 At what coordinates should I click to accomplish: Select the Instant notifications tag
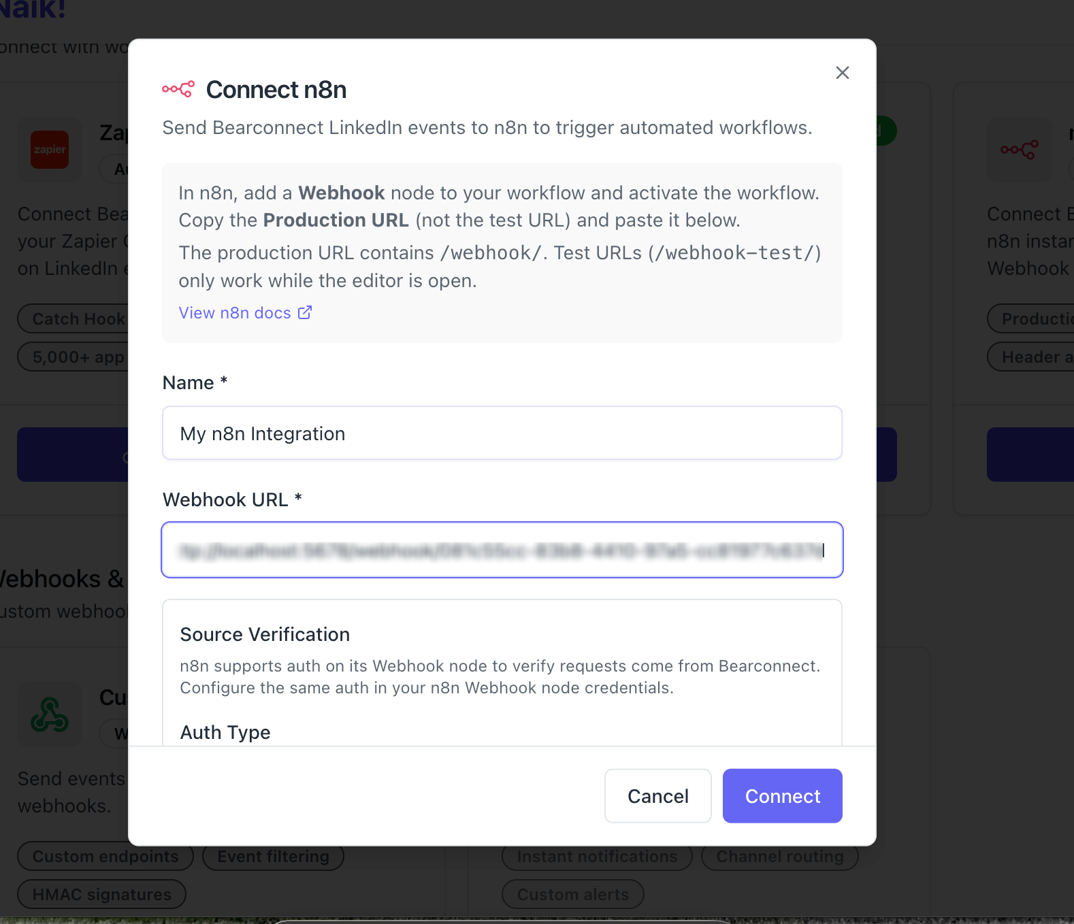click(x=597, y=857)
